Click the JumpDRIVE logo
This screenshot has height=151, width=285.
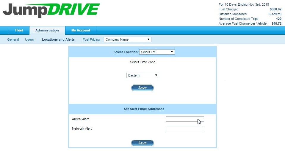point(51,10)
